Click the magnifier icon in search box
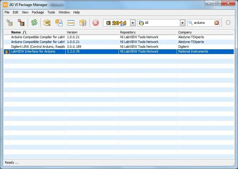The image size is (238, 169). click(x=191, y=23)
